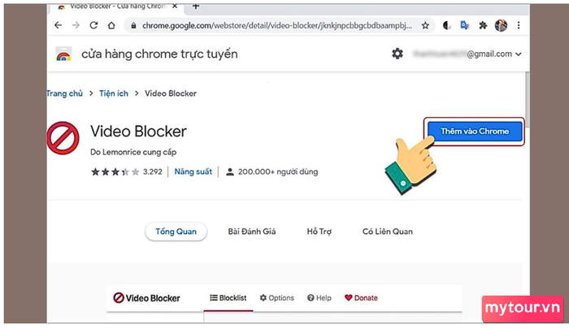Bookmark this page with star icon
The image size is (569, 329).
coord(425,25)
